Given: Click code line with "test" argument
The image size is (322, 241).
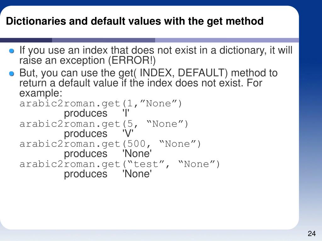Looking at the screenshot, I should 120,164.
